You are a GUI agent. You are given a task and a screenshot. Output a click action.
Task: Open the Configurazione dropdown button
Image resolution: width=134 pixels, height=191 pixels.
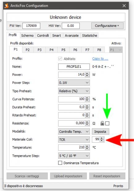[107, 26]
